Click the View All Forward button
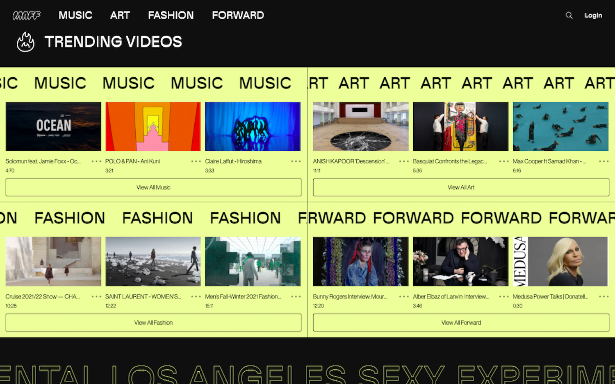This screenshot has height=384, width=615. [x=461, y=323]
